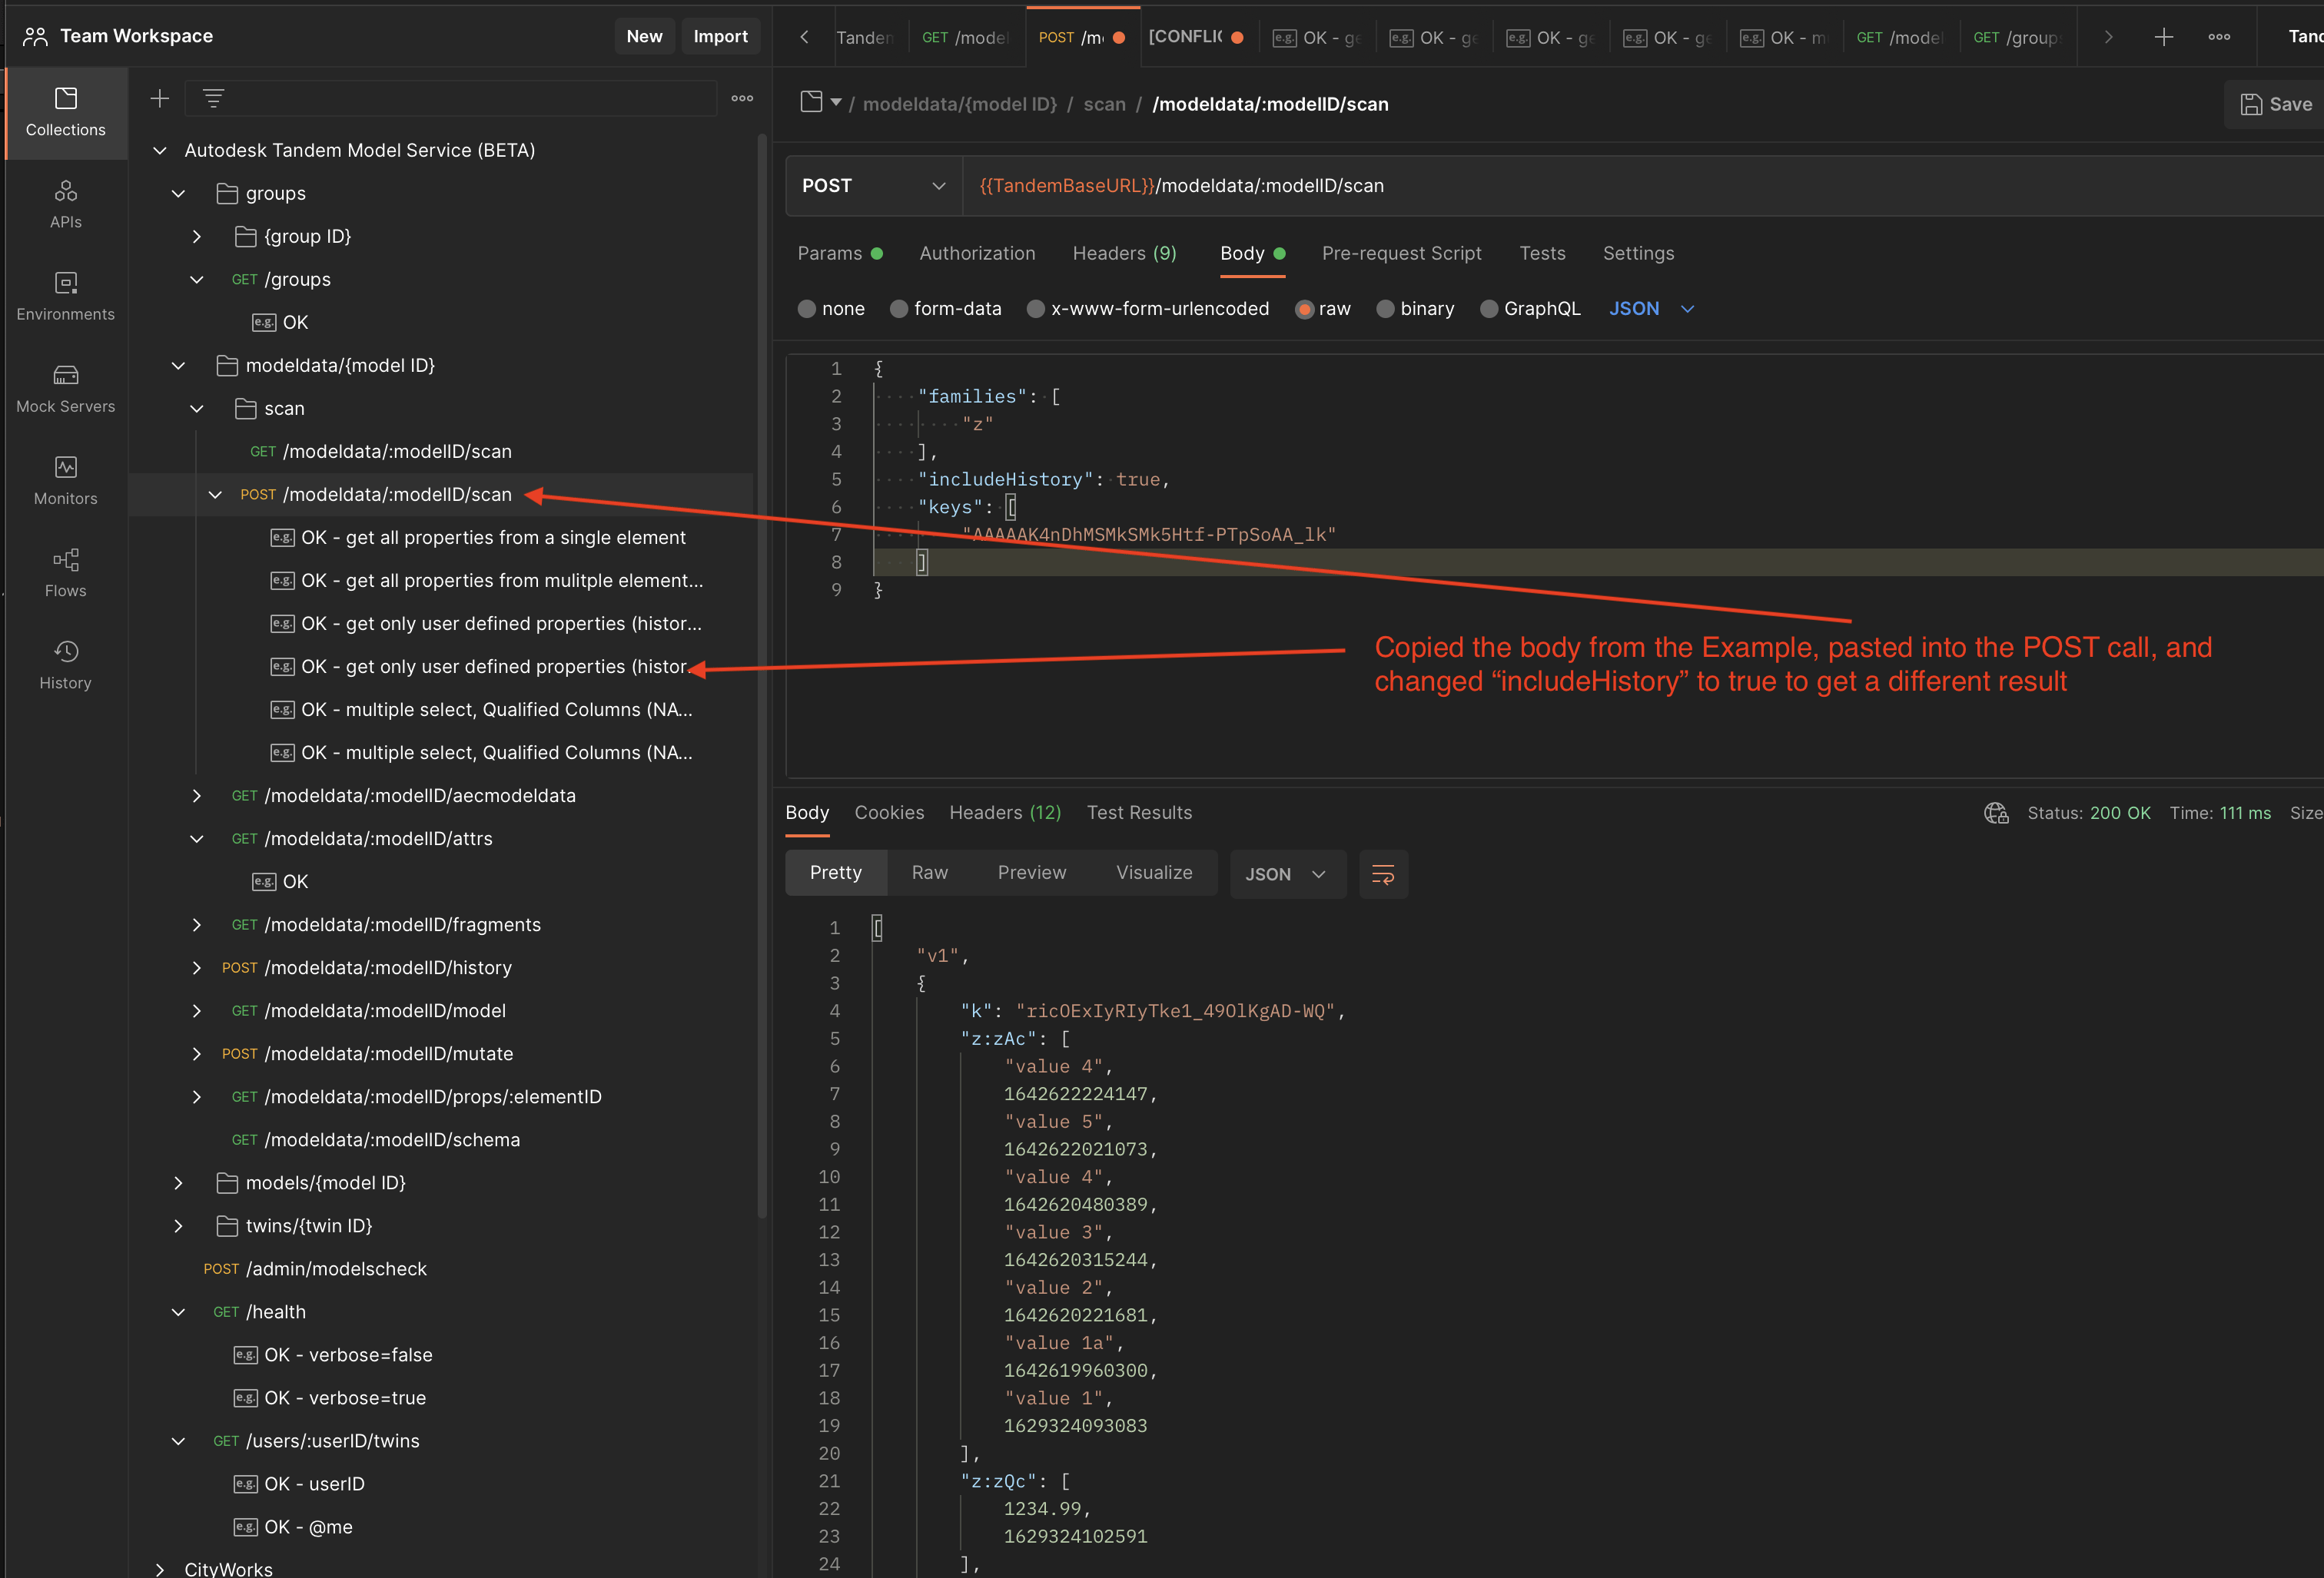Switch to the Pre-request Script tab

(1401, 252)
